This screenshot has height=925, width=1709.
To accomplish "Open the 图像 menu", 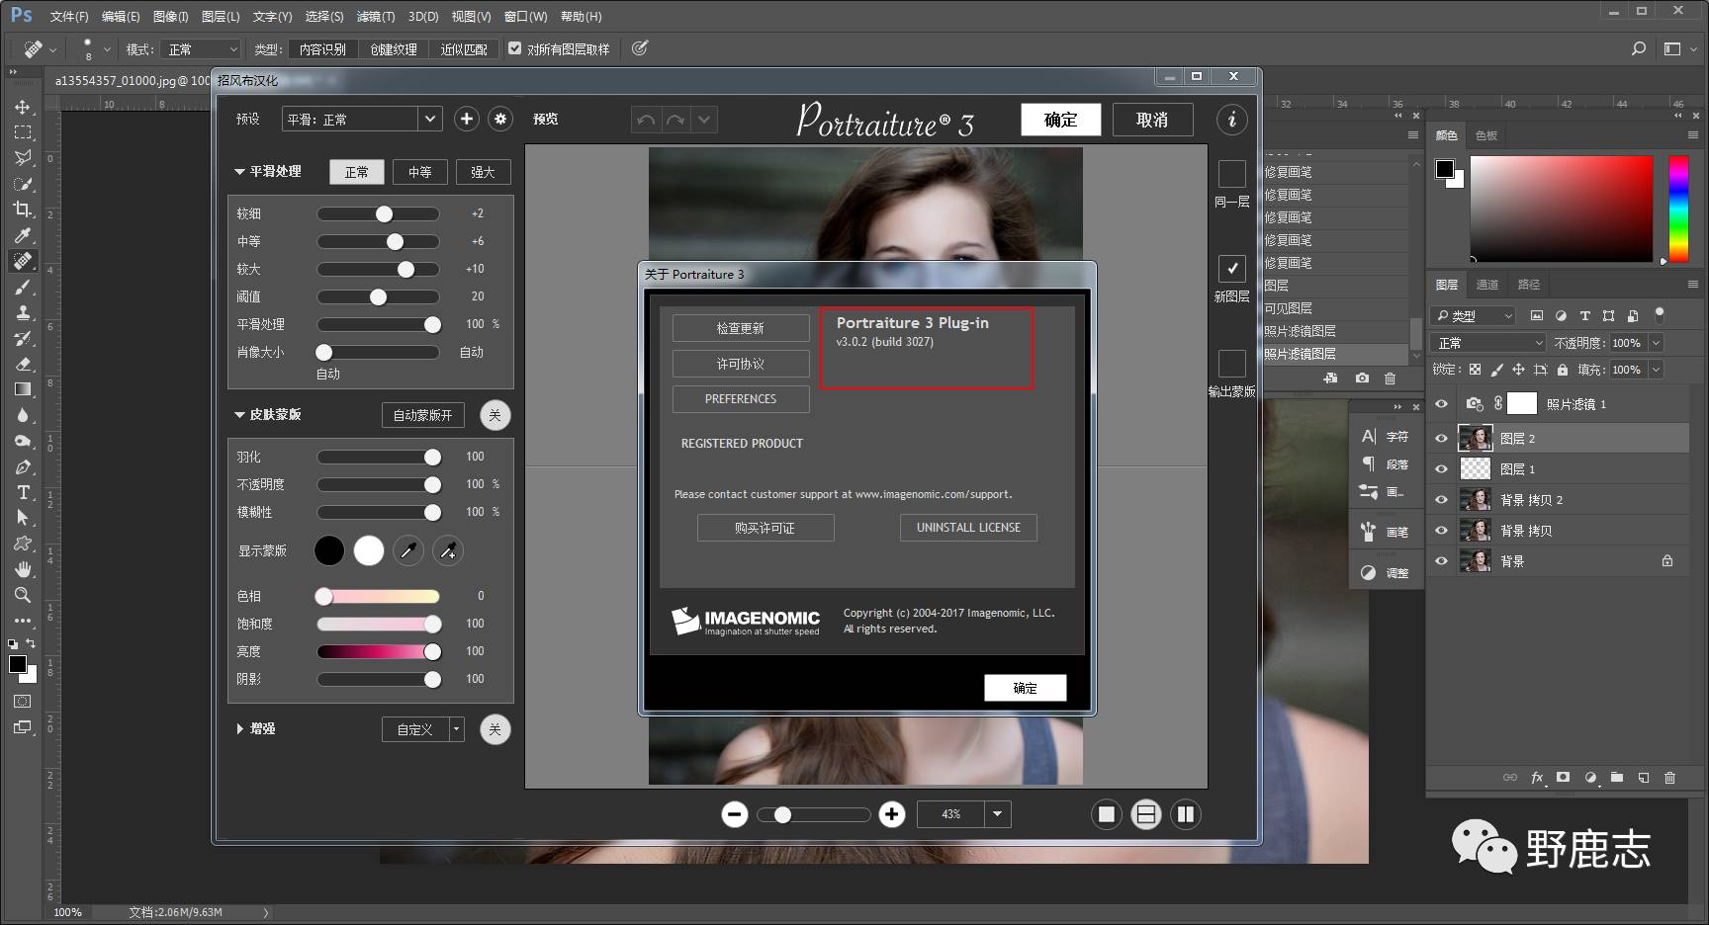I will click(170, 16).
